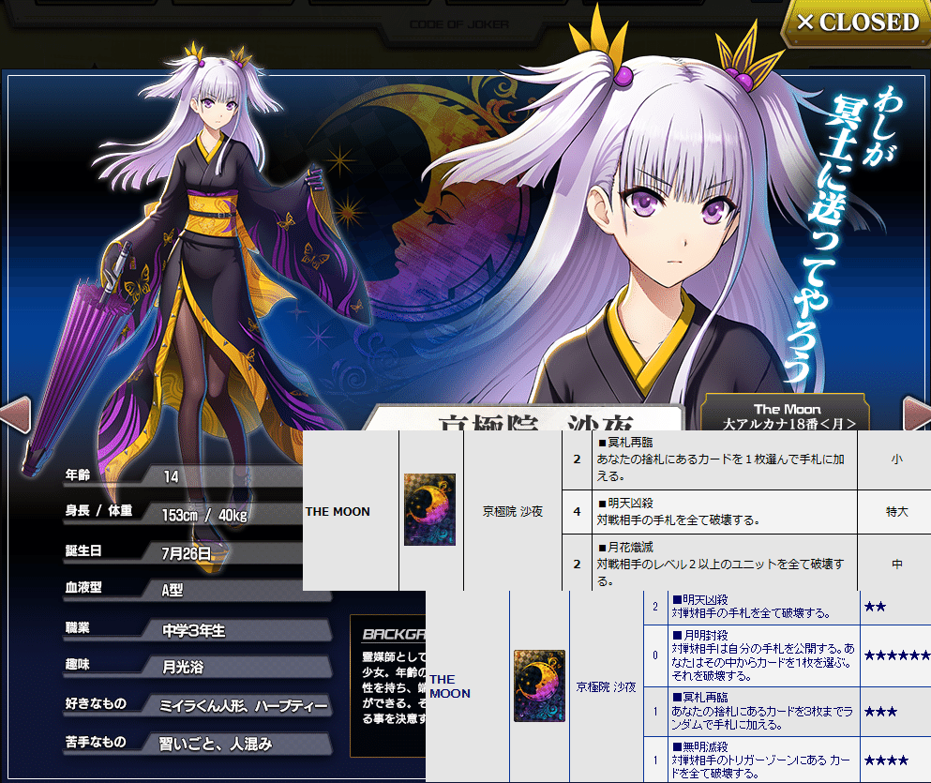Click the '無明滅殺' ability description
Screen dimensions: 931x783
click(763, 760)
